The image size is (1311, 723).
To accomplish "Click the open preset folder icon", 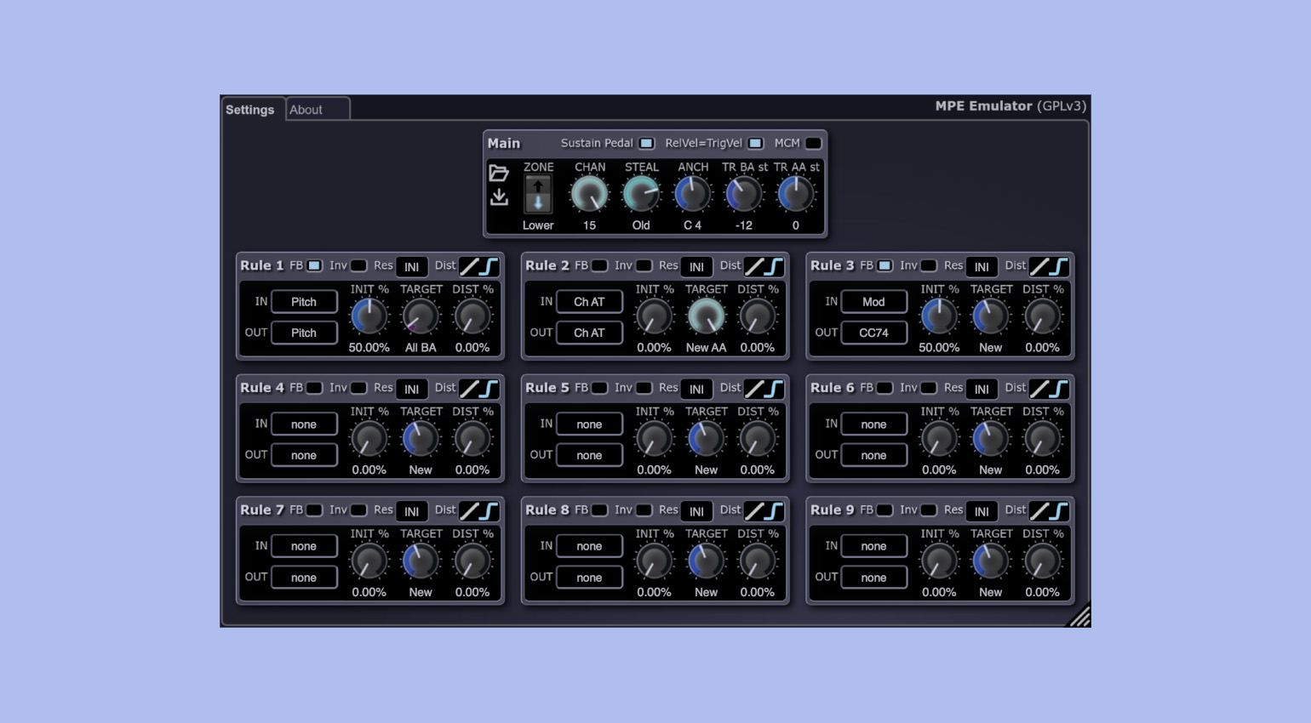I will click(499, 174).
